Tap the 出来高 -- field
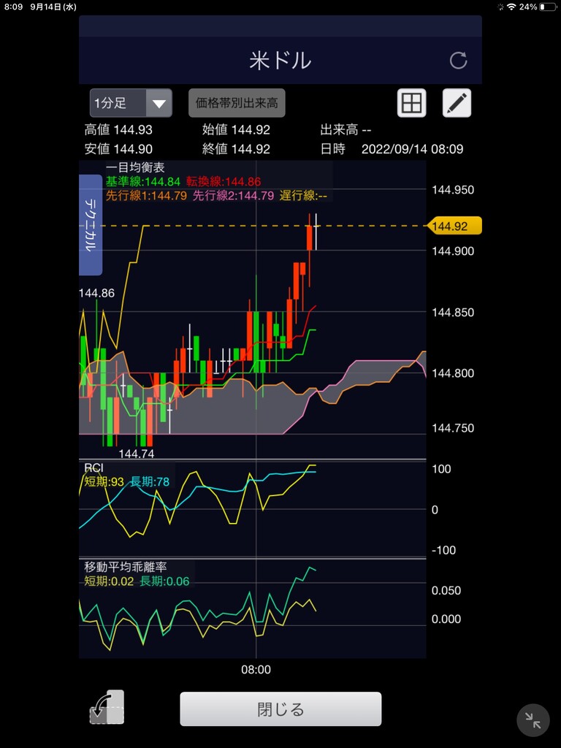The height and width of the screenshot is (748, 561). click(346, 130)
